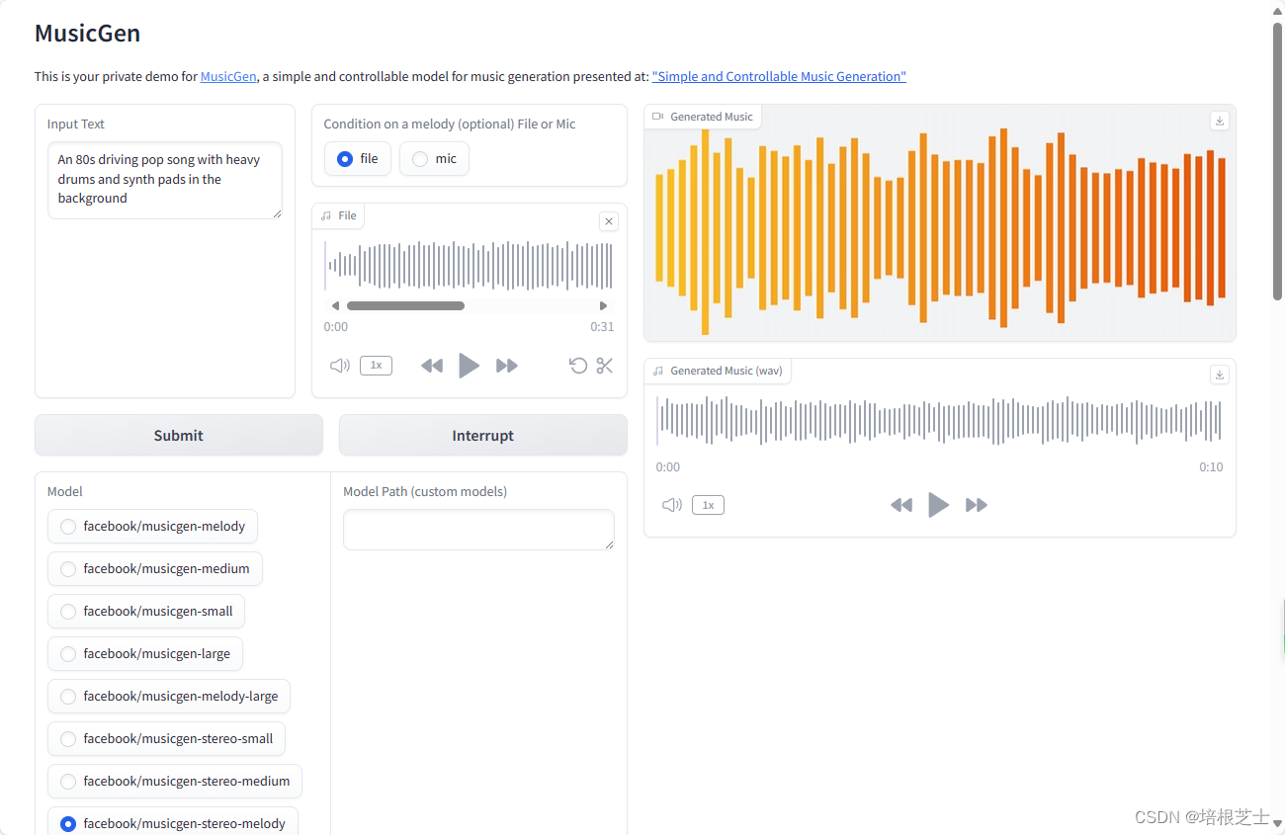Click music note icon of Generated Music (wav)
1285x835 pixels.
pos(658,371)
